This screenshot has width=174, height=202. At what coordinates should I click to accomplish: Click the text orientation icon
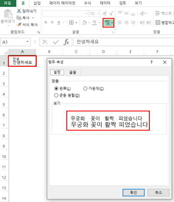(x=142, y=13)
